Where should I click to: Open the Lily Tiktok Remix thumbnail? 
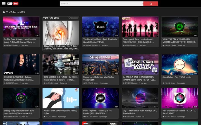coord(140,98)
